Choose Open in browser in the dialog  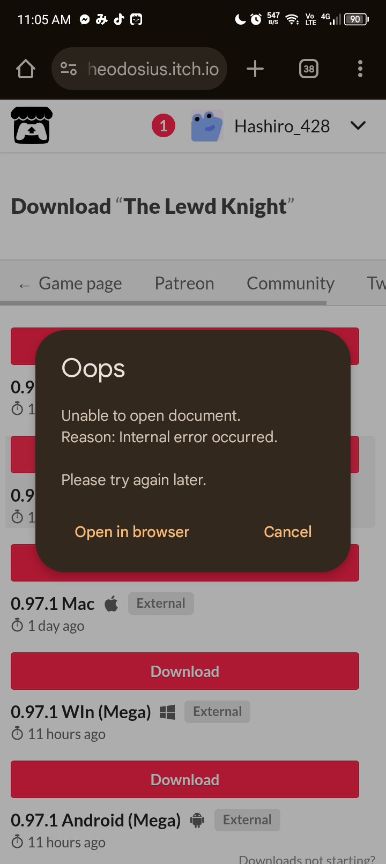pos(132,532)
